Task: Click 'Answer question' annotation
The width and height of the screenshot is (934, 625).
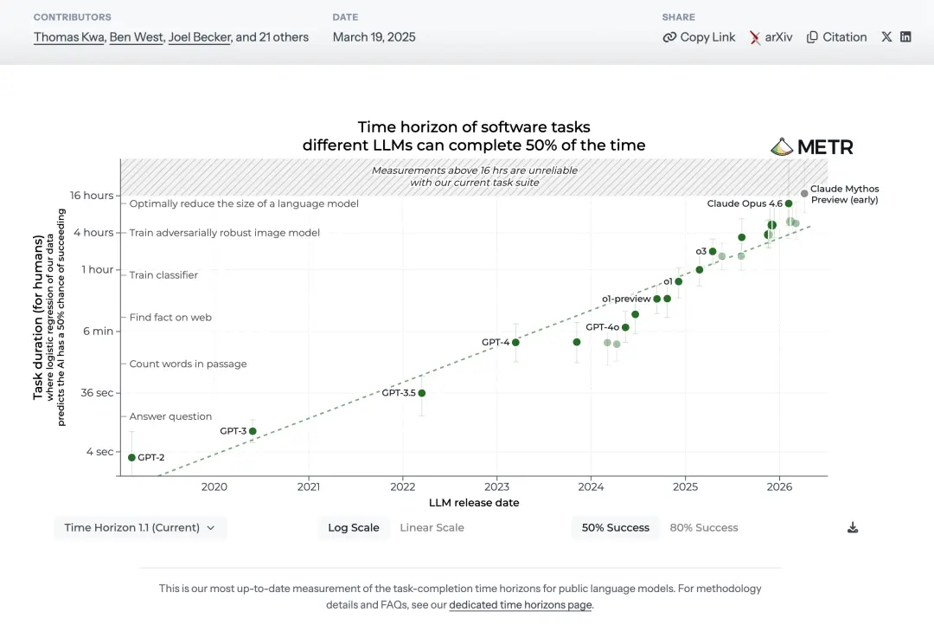Action: pyautogui.click(x=170, y=416)
